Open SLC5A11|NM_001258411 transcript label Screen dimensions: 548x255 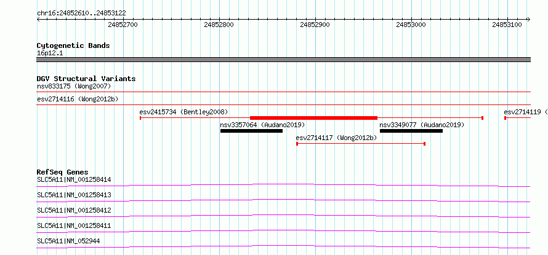(74, 226)
